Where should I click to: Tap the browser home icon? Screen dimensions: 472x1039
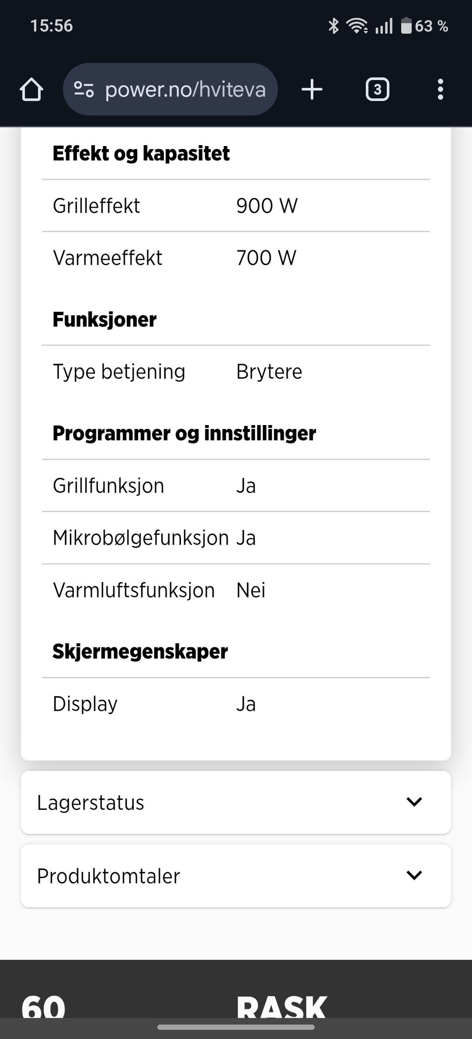31,90
